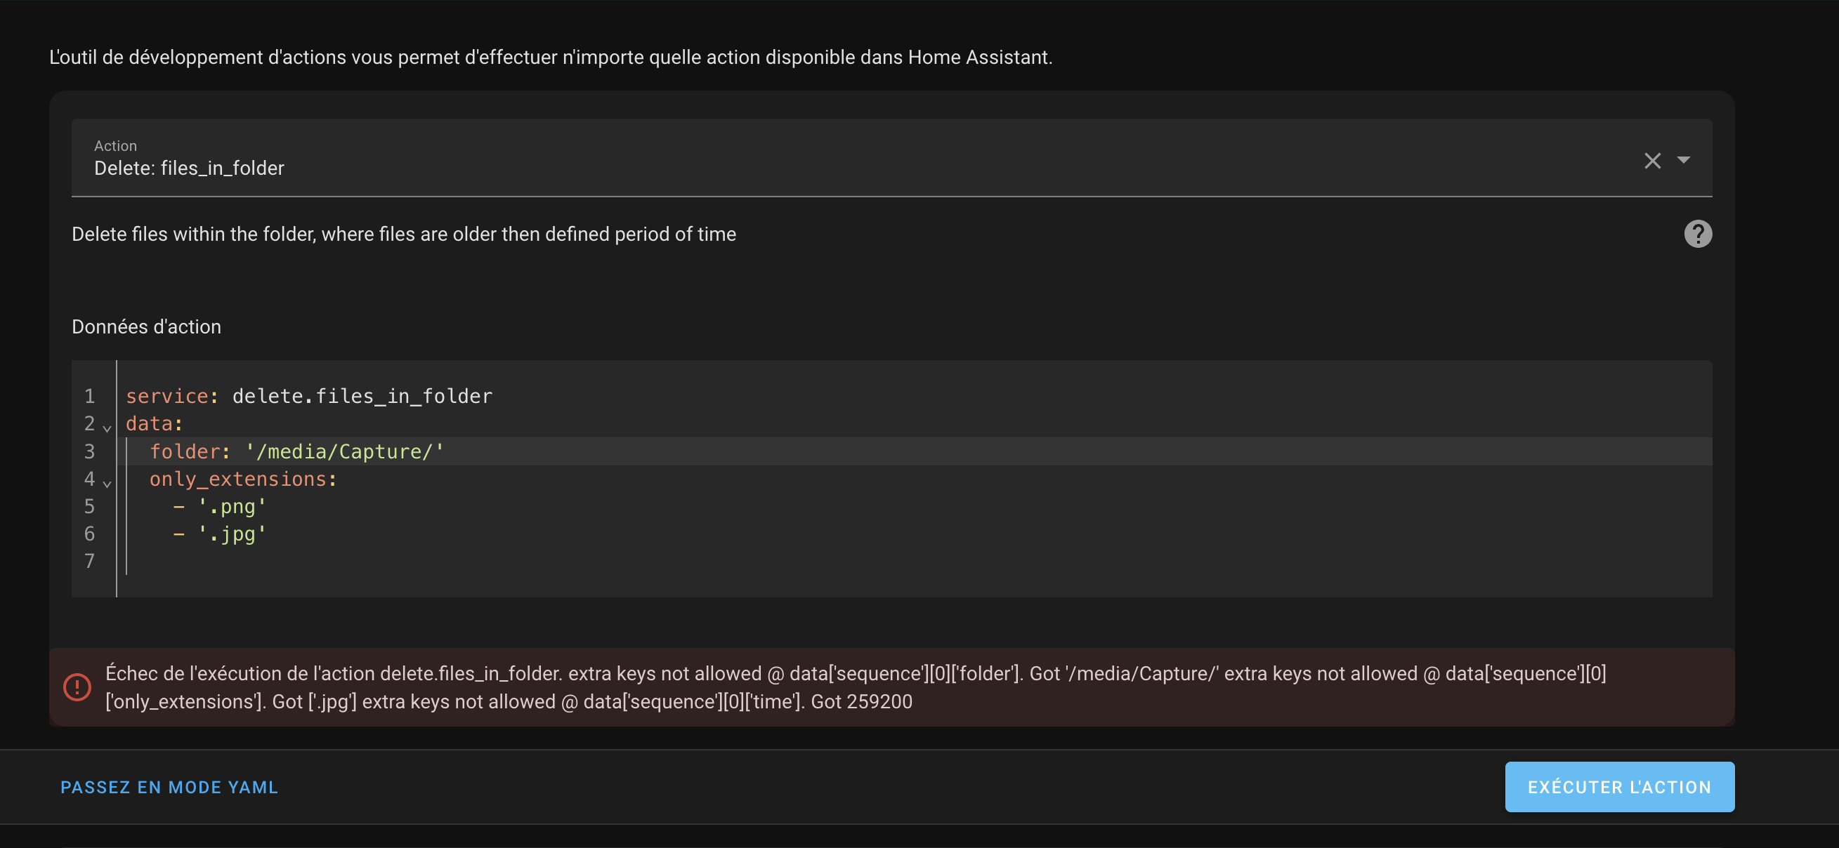Select line number 1 in the gutter

point(89,396)
